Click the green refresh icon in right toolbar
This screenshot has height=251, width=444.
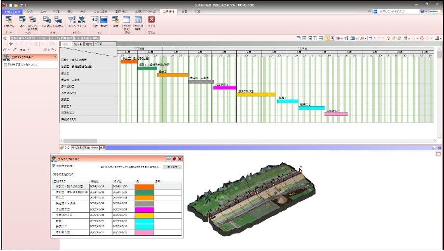coord(400,38)
